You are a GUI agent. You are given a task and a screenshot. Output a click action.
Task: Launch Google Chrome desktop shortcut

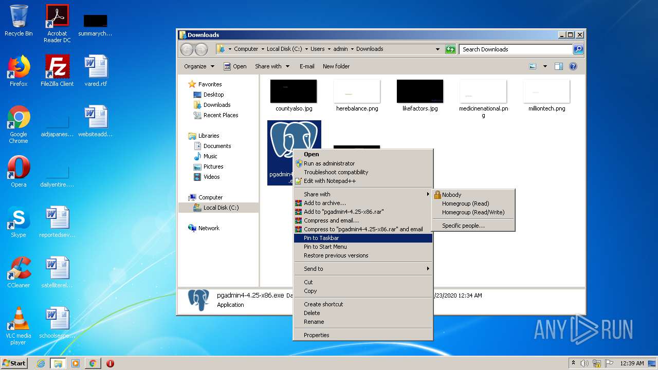pyautogui.click(x=19, y=124)
